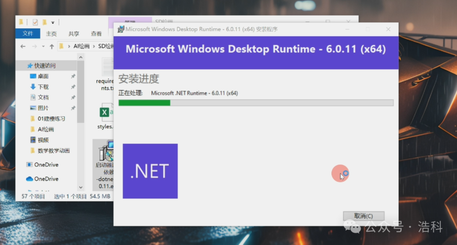Go back in File Explorer
This screenshot has height=245, width=457.
23,46
